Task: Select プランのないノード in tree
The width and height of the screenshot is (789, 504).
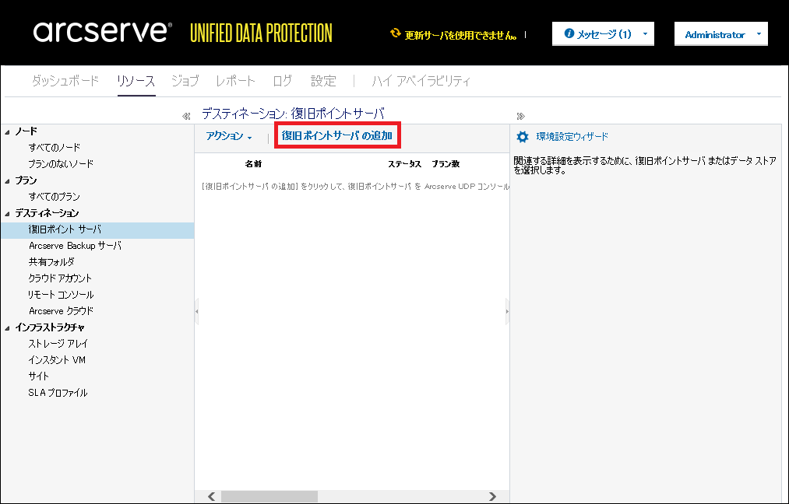Action: 61,164
